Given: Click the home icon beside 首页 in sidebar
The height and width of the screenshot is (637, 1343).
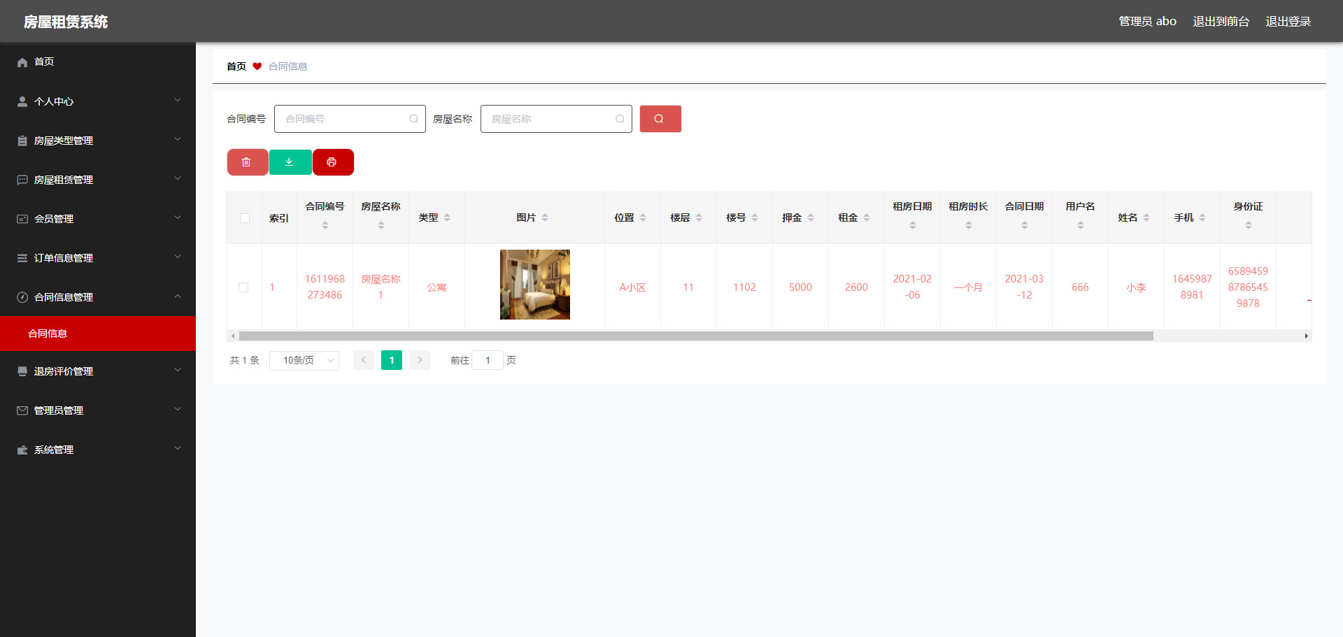Looking at the screenshot, I should [22, 62].
